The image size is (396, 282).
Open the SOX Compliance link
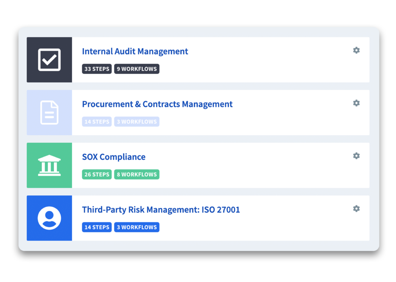point(114,157)
